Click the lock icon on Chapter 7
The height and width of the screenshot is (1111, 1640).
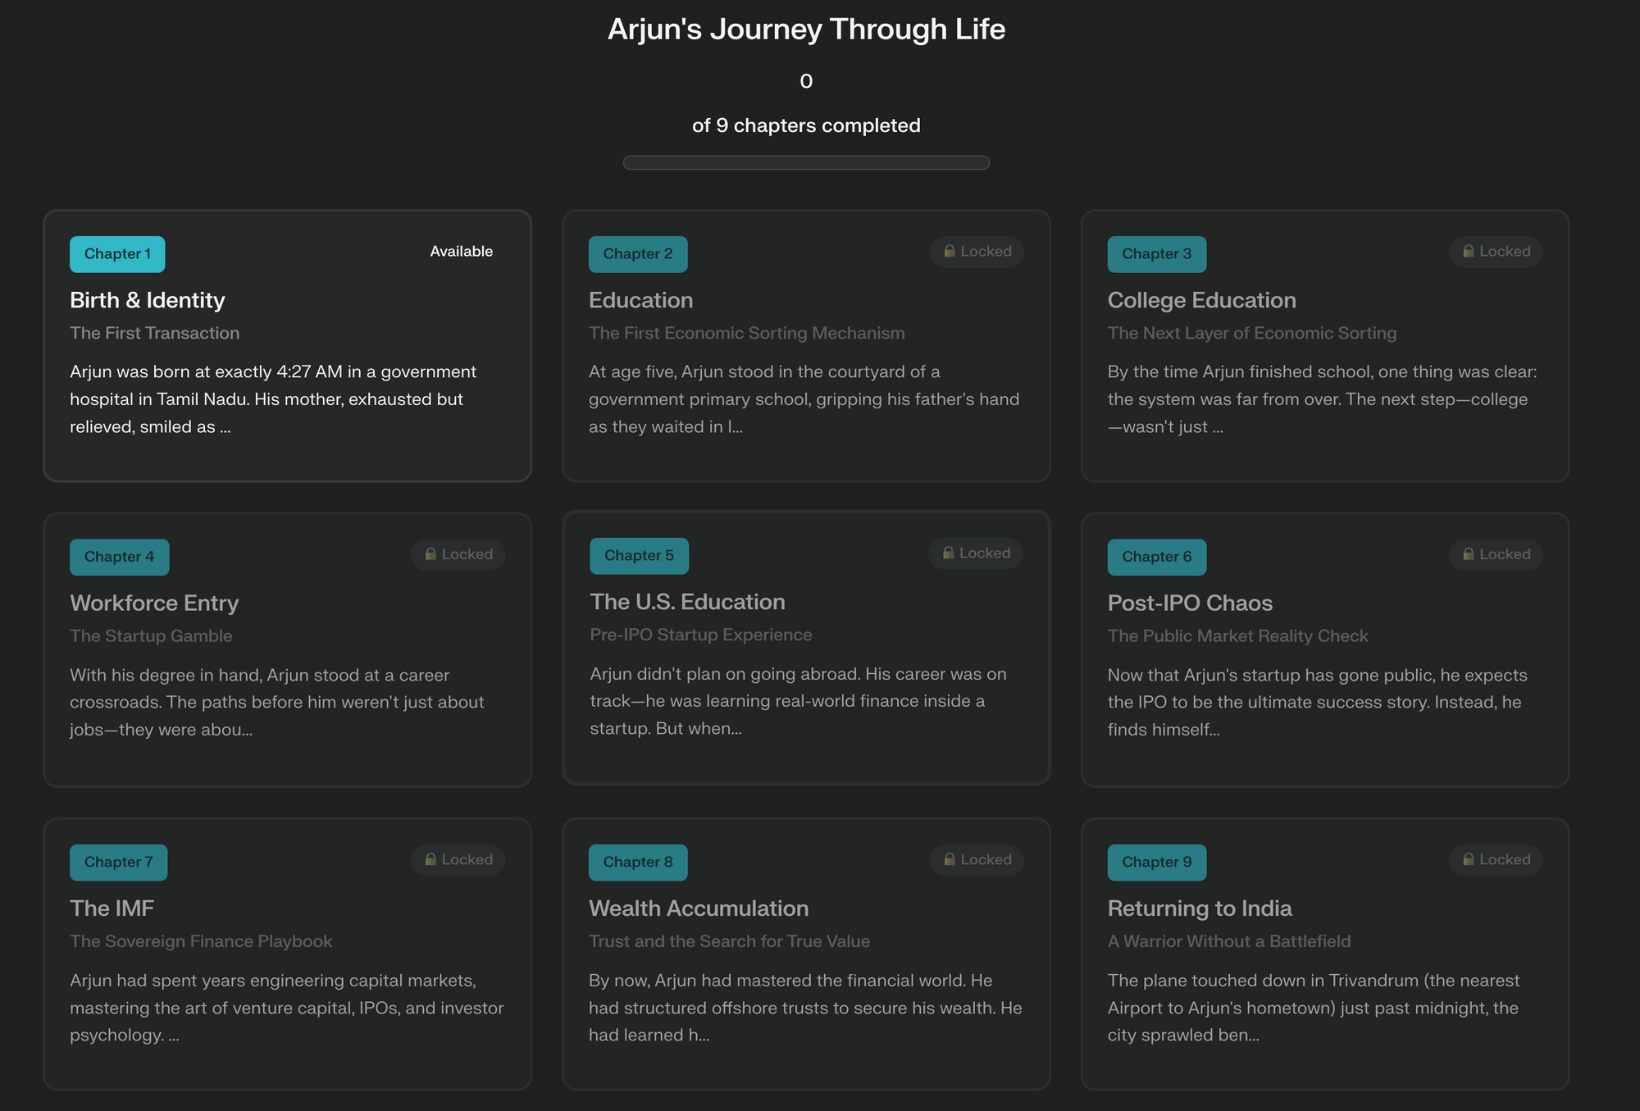pyautogui.click(x=430, y=859)
